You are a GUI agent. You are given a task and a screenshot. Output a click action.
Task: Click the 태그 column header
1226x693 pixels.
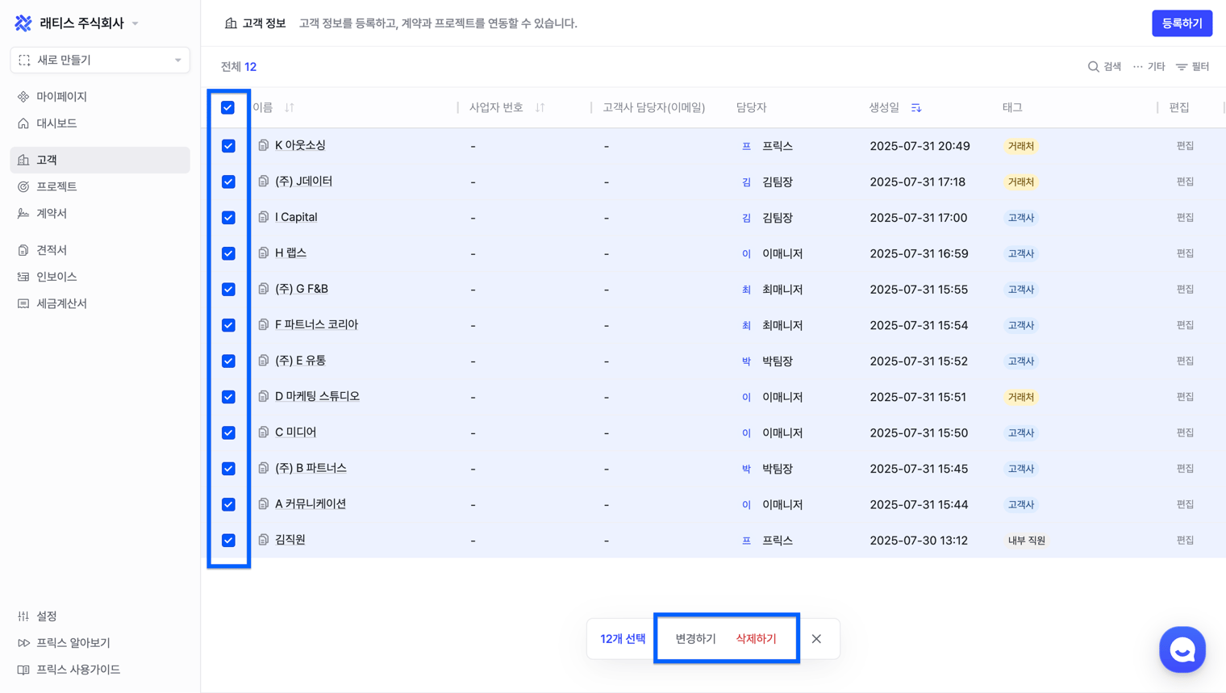[1012, 107]
